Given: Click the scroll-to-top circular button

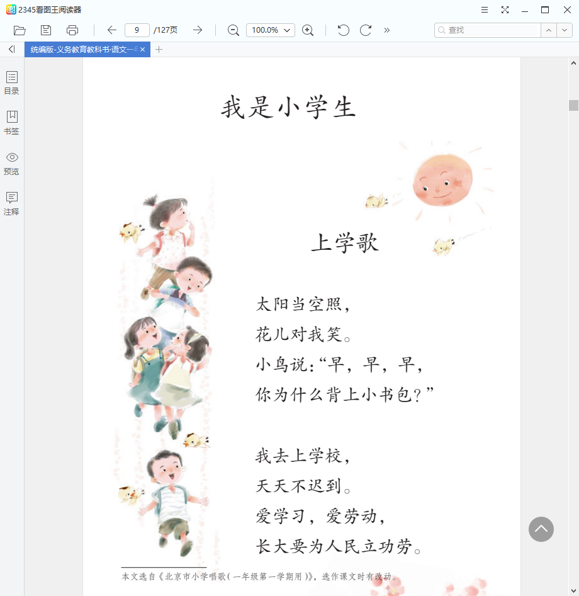Looking at the screenshot, I should point(541,530).
